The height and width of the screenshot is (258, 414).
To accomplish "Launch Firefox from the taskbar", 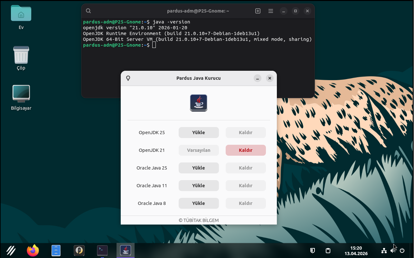I will pos(33,250).
